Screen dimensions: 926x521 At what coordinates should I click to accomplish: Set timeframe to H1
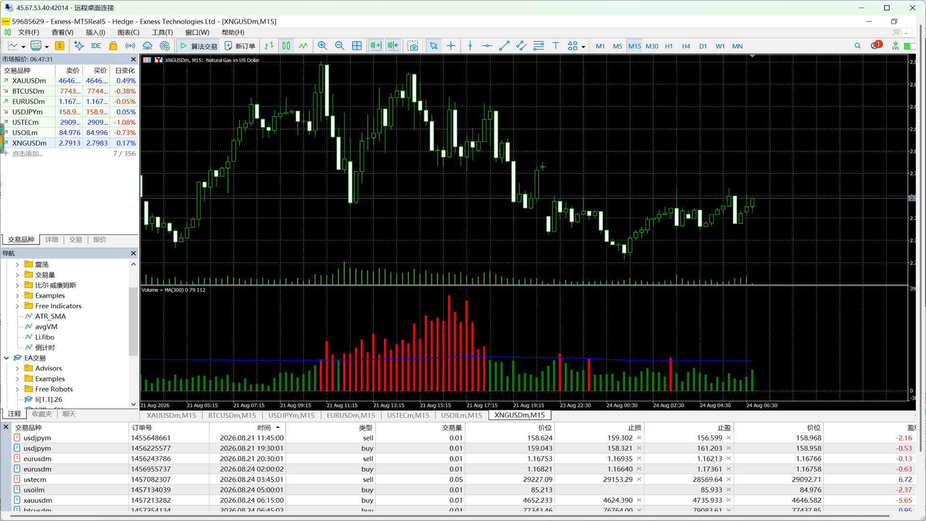tap(668, 46)
